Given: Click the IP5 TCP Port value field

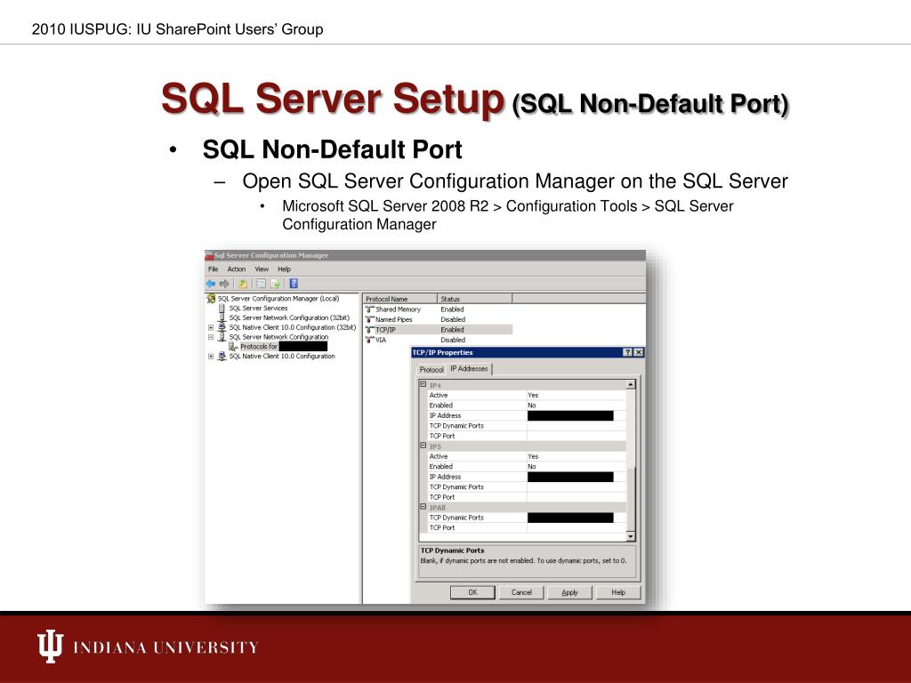Looking at the screenshot, I should (x=576, y=497).
